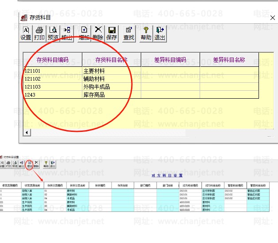Click 打印 in the 对方科目设置 toolbar
278x243 pixels.
click(x=8, y=164)
